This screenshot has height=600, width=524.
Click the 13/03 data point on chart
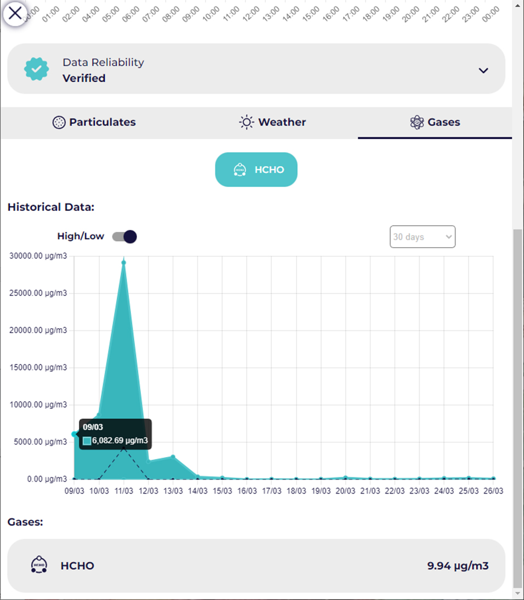click(173, 457)
